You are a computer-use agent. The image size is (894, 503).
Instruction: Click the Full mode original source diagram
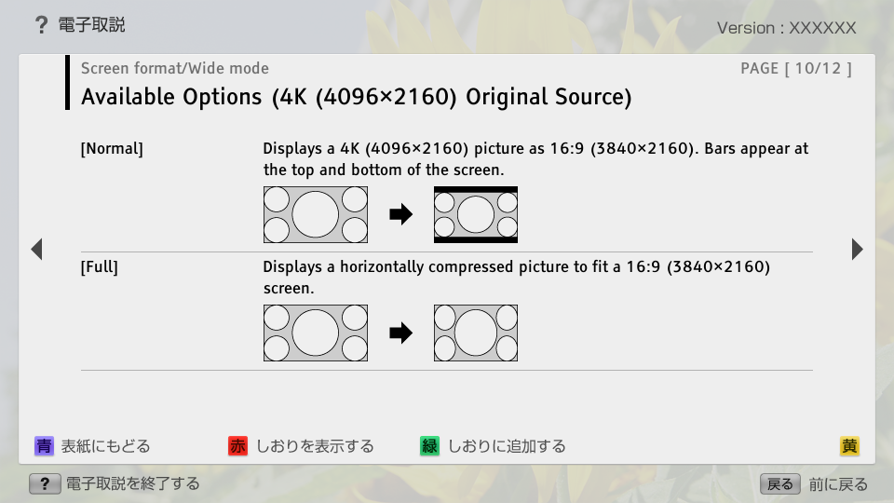coord(316,333)
